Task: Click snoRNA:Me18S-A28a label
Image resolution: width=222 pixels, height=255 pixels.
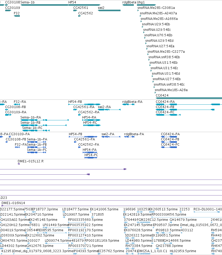Action: click(x=171, y=90)
